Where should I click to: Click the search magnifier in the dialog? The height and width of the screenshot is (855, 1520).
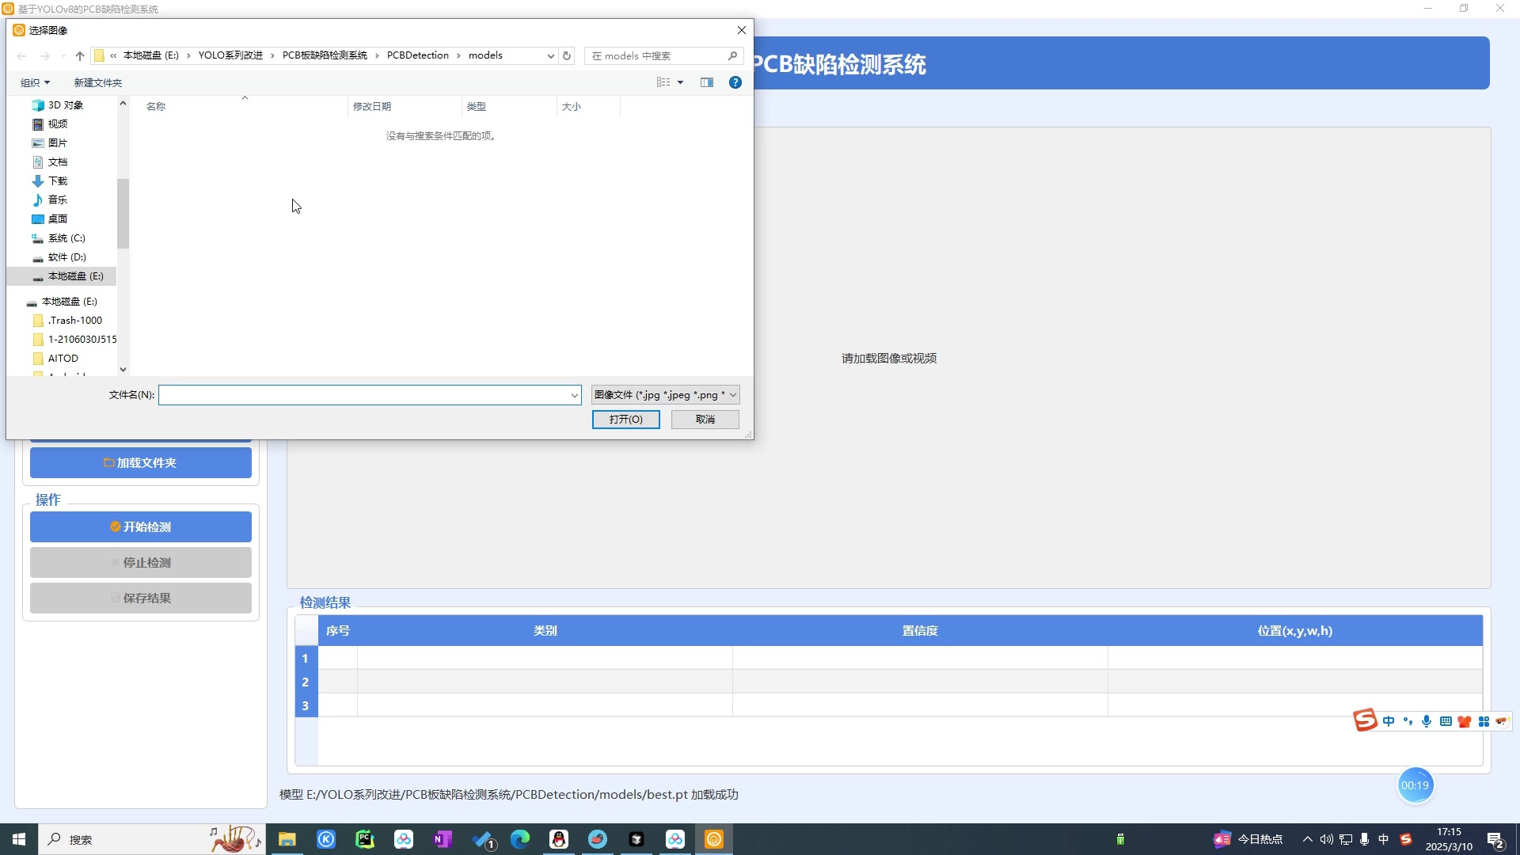(732, 55)
